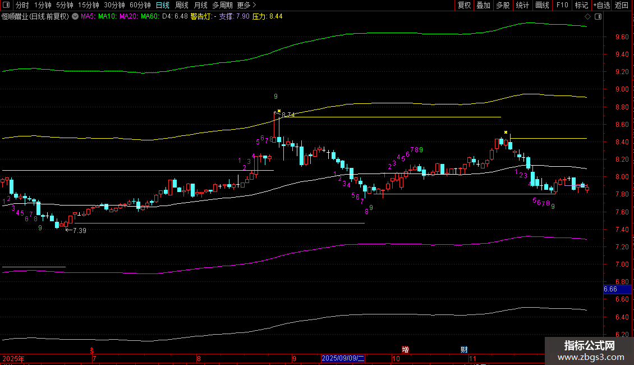Click the MA20 indicator label
The image size is (634, 365).
(x=128, y=17)
